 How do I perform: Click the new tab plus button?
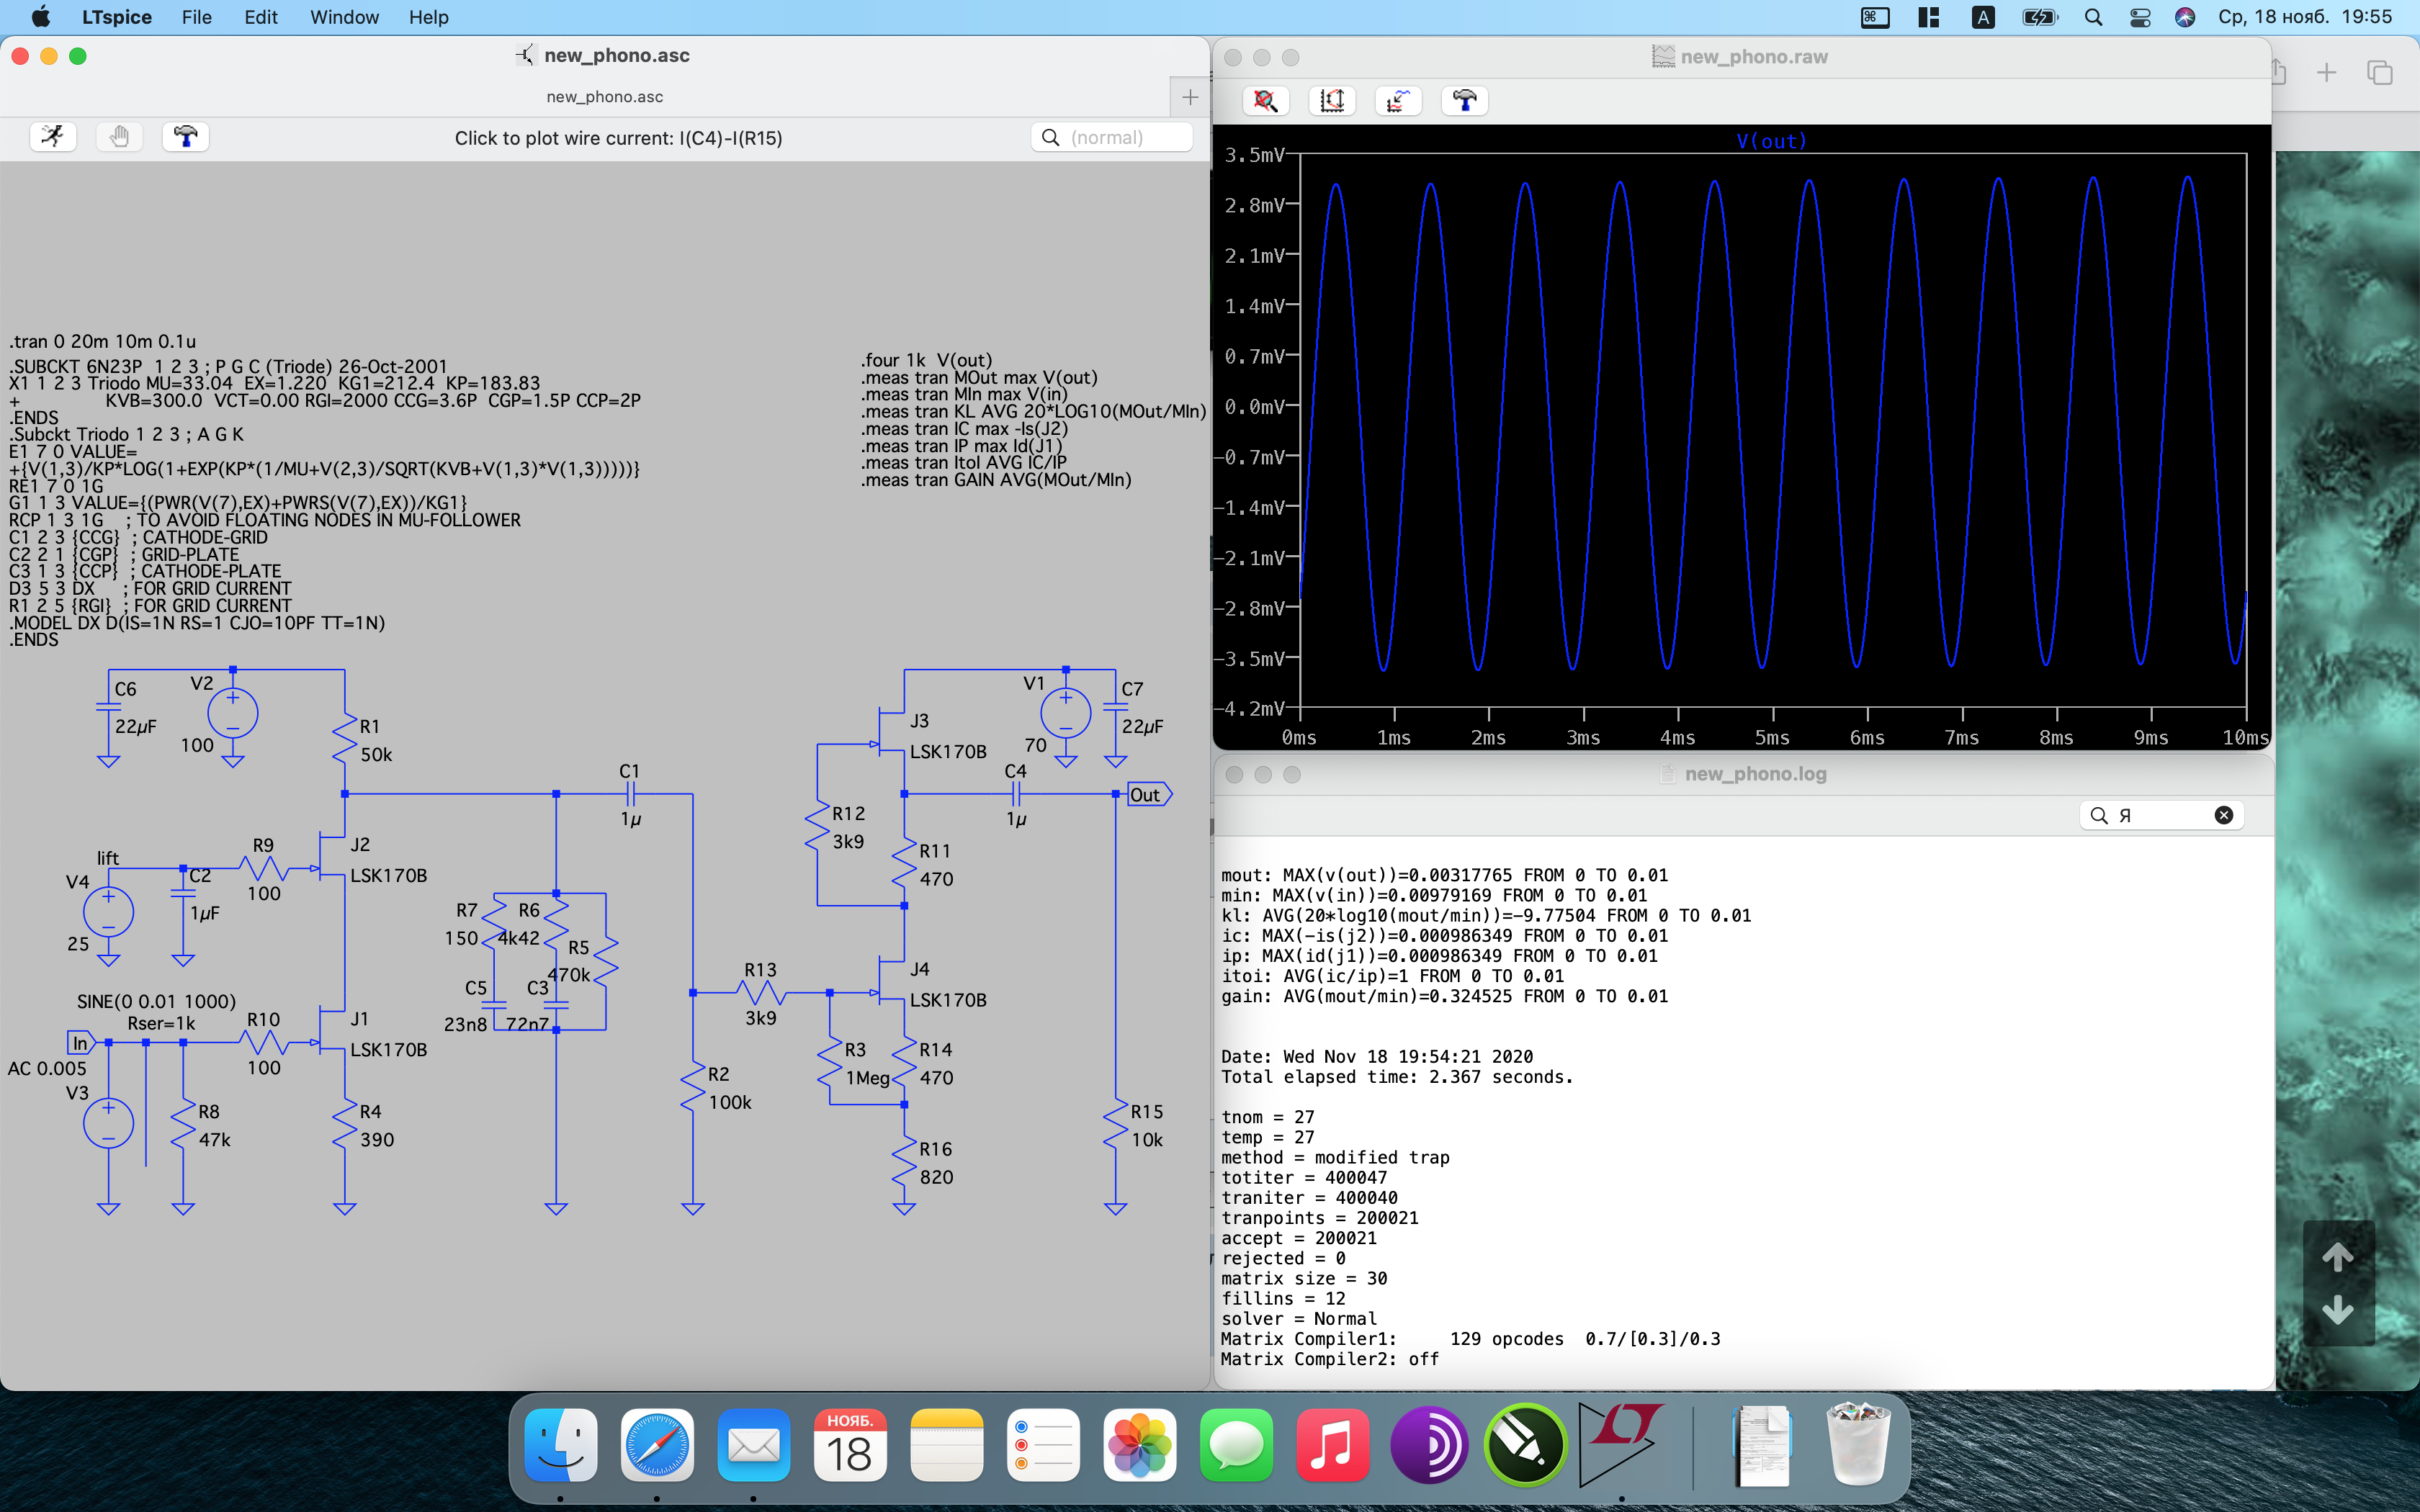[x=1189, y=97]
